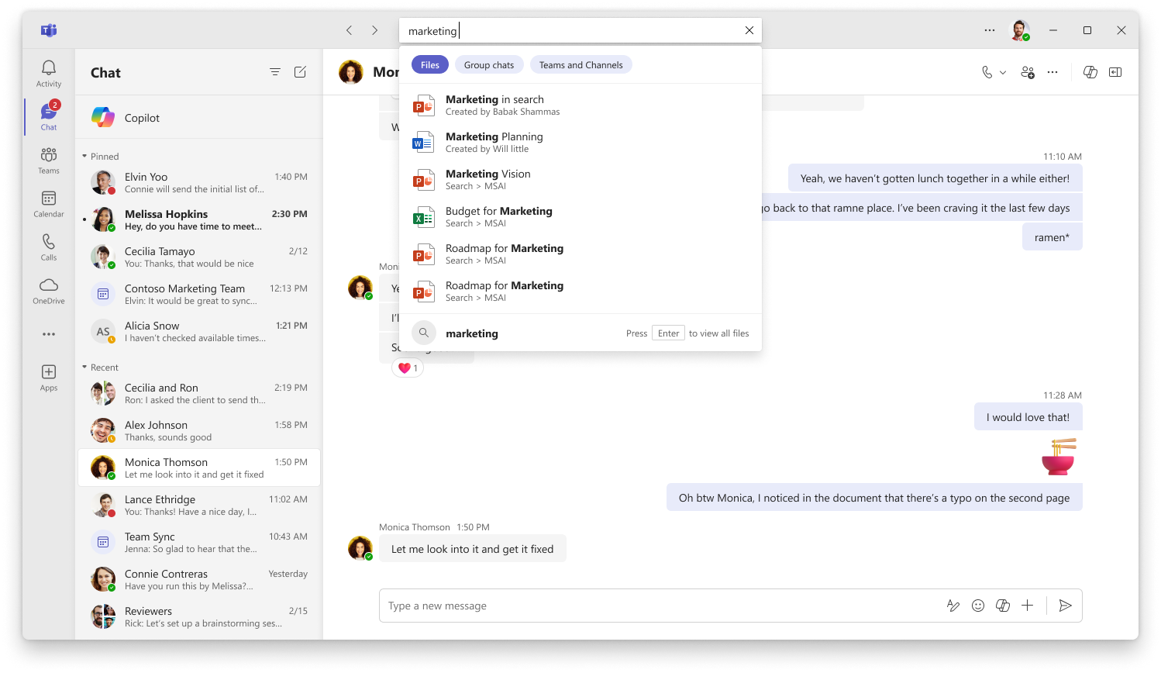Switch search results to Group chats

click(489, 64)
